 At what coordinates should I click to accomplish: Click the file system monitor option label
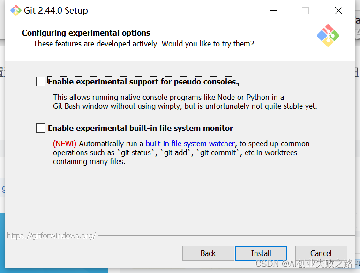[140, 128]
